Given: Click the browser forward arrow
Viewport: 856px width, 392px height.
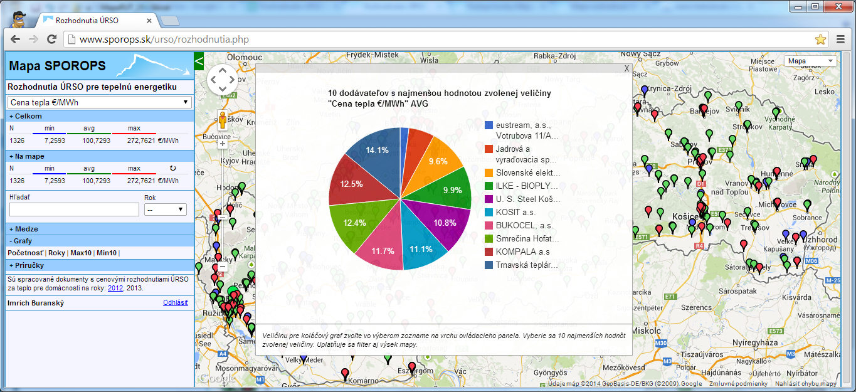Looking at the screenshot, I should [34, 40].
